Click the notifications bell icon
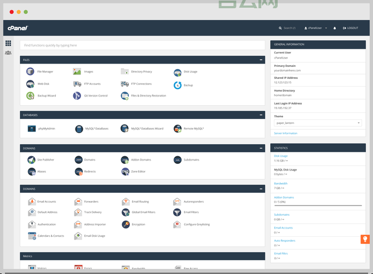This screenshot has height=274, width=373. tap(335, 28)
